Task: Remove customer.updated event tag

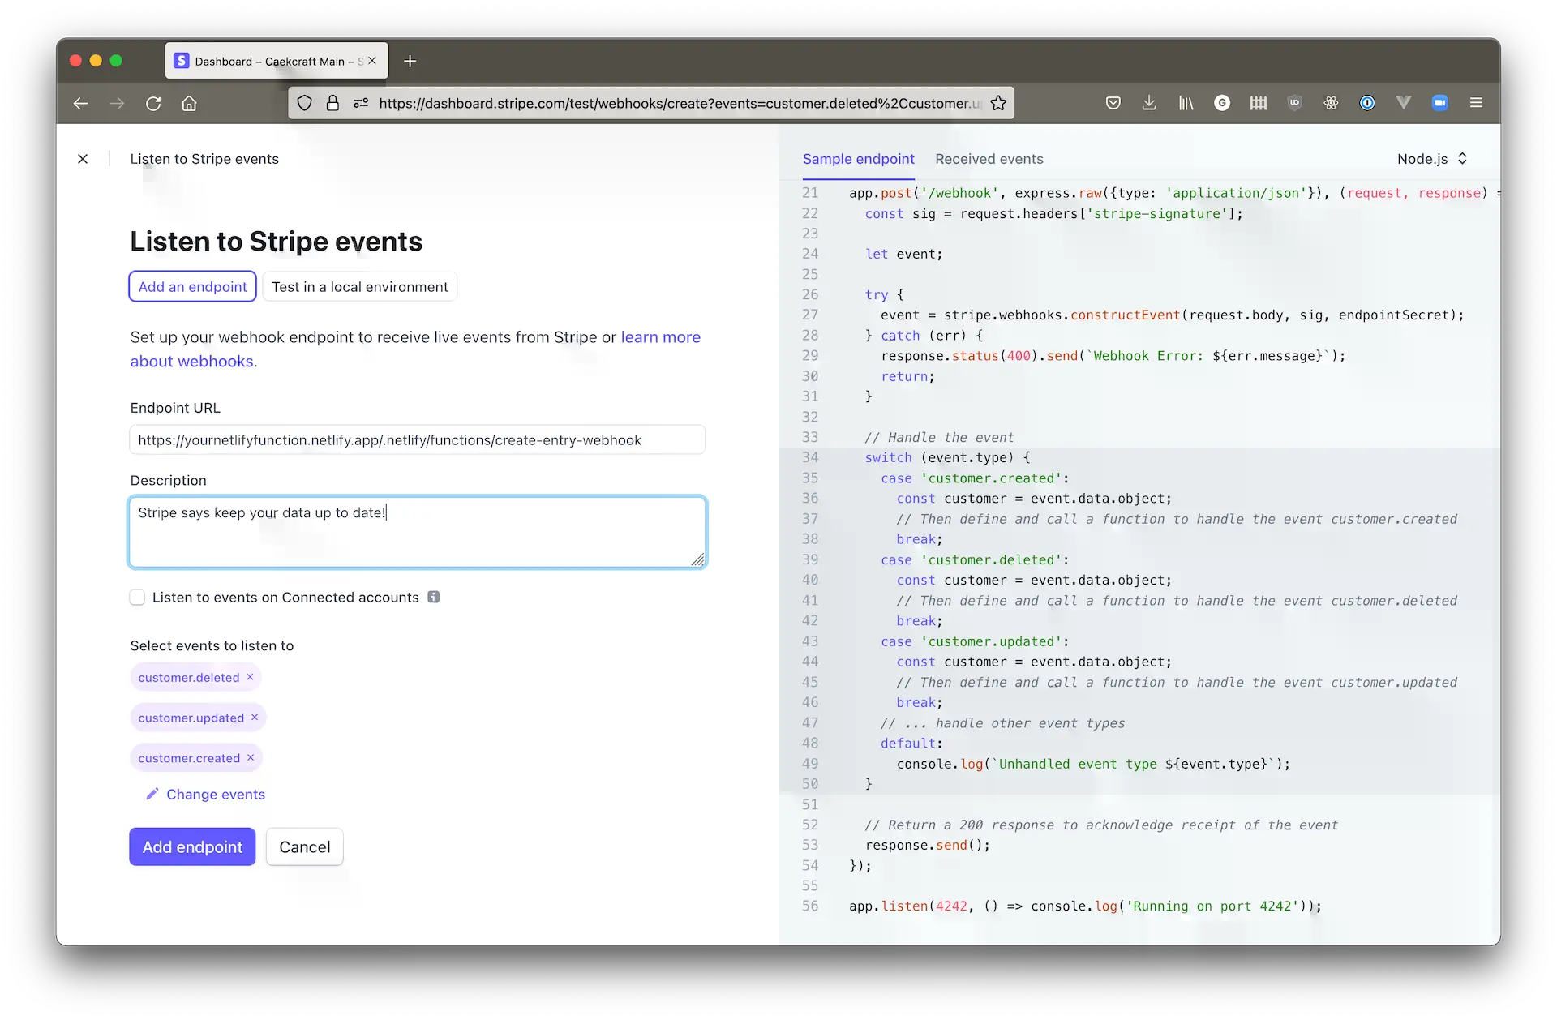Action: click(x=255, y=718)
